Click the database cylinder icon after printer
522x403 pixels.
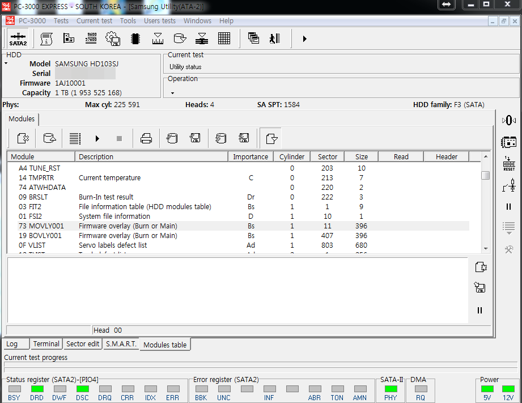point(172,138)
